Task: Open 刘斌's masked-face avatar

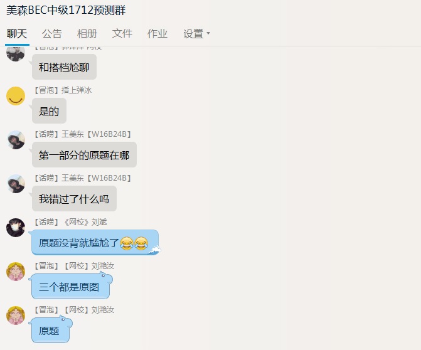Action: pos(16,228)
